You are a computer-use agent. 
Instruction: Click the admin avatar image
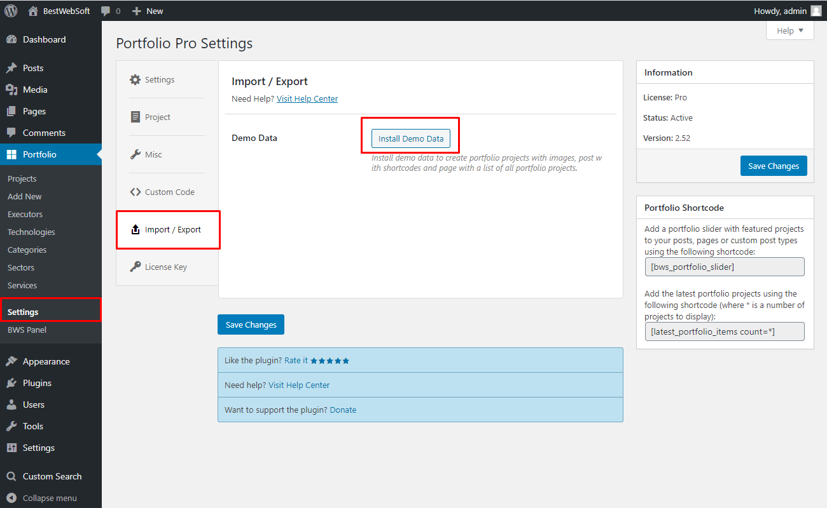(816, 11)
